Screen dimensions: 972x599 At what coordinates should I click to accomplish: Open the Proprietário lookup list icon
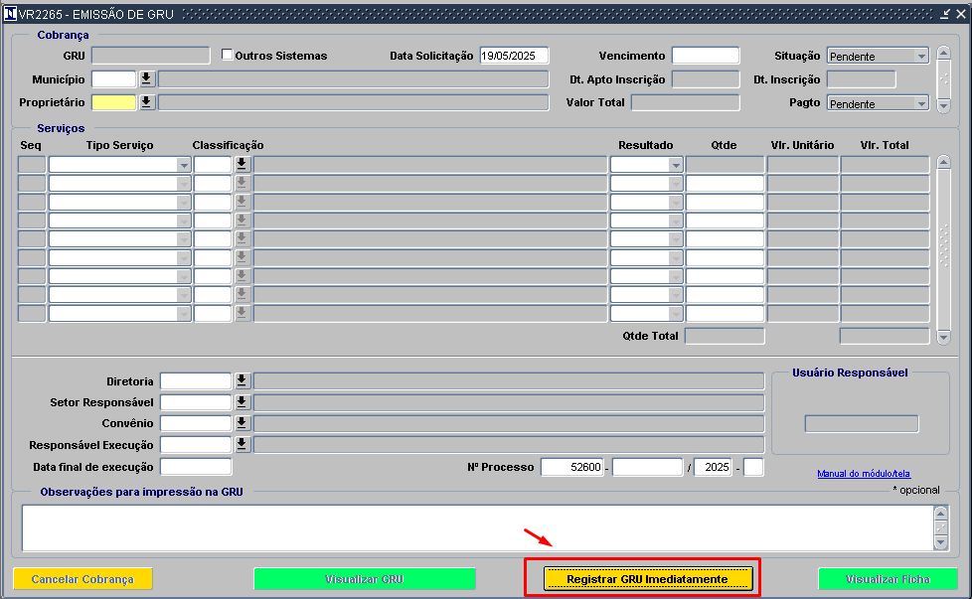tap(146, 102)
